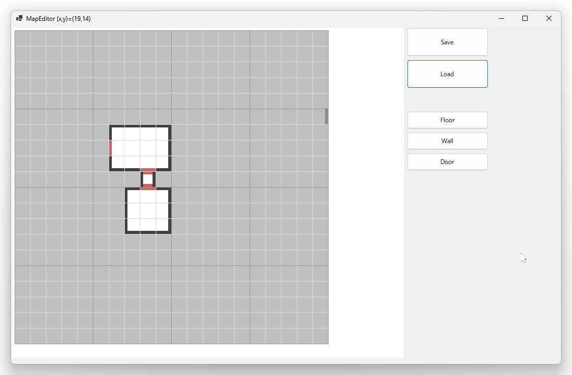Viewport: 572px width, 375px height.
Task: Select the red door on upper room's left wall
Action: [x=111, y=148]
